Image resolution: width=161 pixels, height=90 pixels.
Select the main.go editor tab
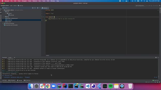(x=45, y=8)
